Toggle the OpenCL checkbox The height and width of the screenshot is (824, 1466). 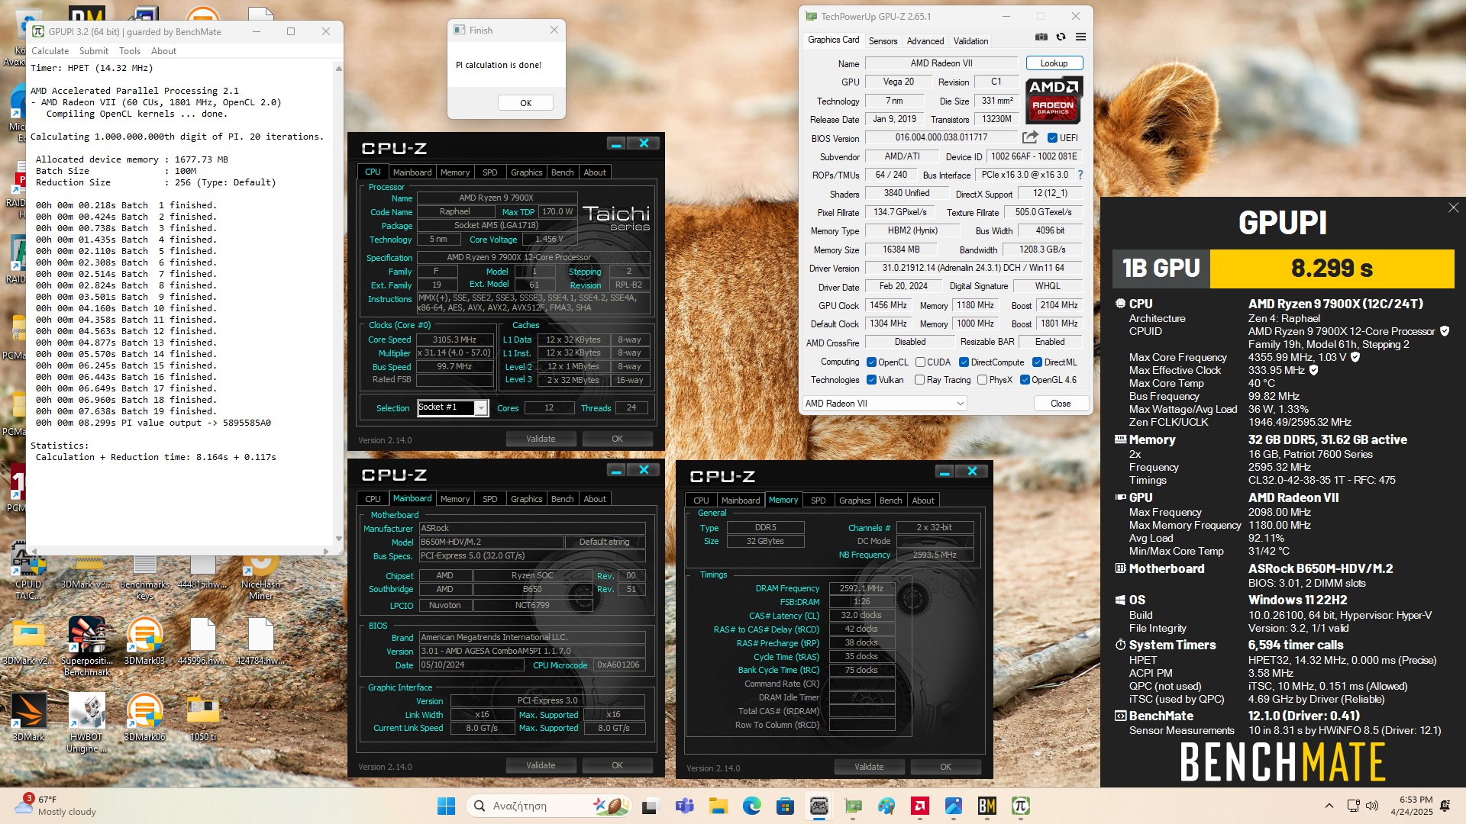pos(871,362)
